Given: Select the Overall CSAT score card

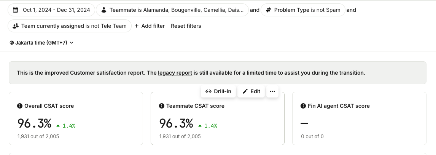Looking at the screenshot, I should 76,118.
